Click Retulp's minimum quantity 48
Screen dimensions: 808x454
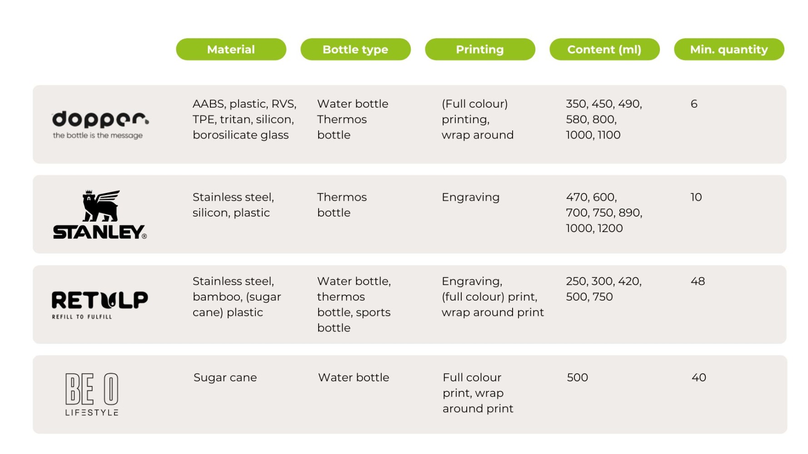tap(698, 281)
